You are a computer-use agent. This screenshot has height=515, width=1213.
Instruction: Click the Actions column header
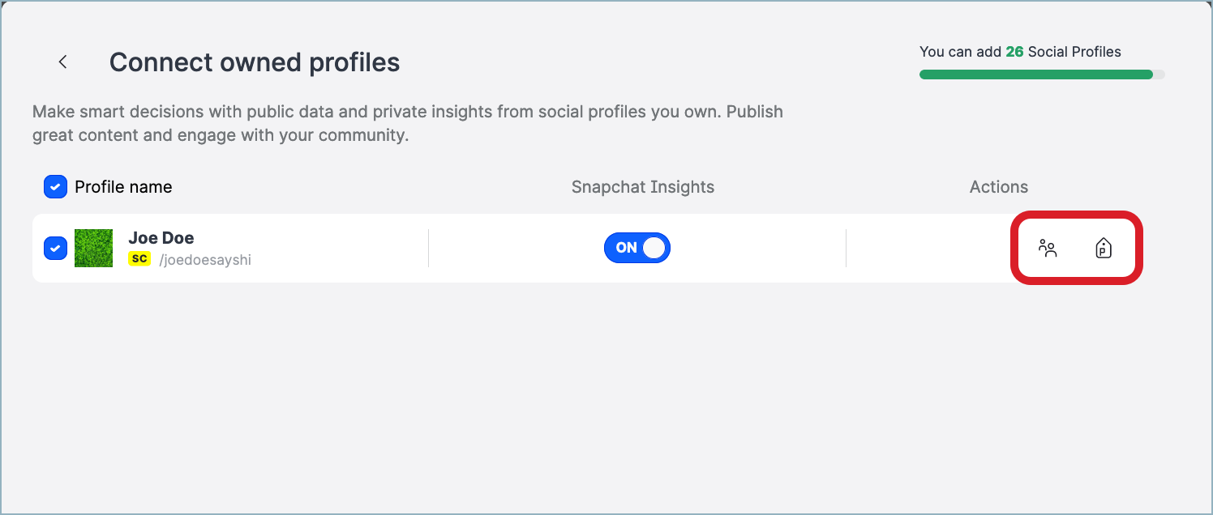pos(998,187)
